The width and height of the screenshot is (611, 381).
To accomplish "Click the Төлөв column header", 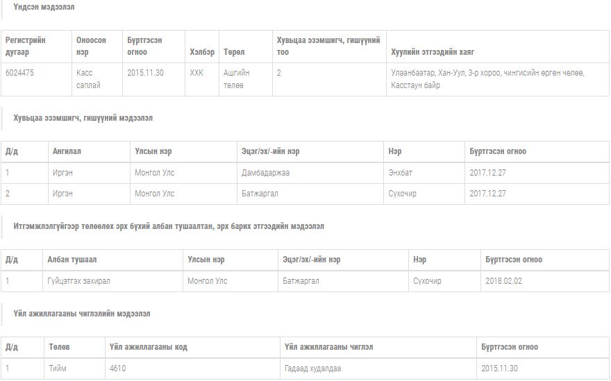I will 59,347.
